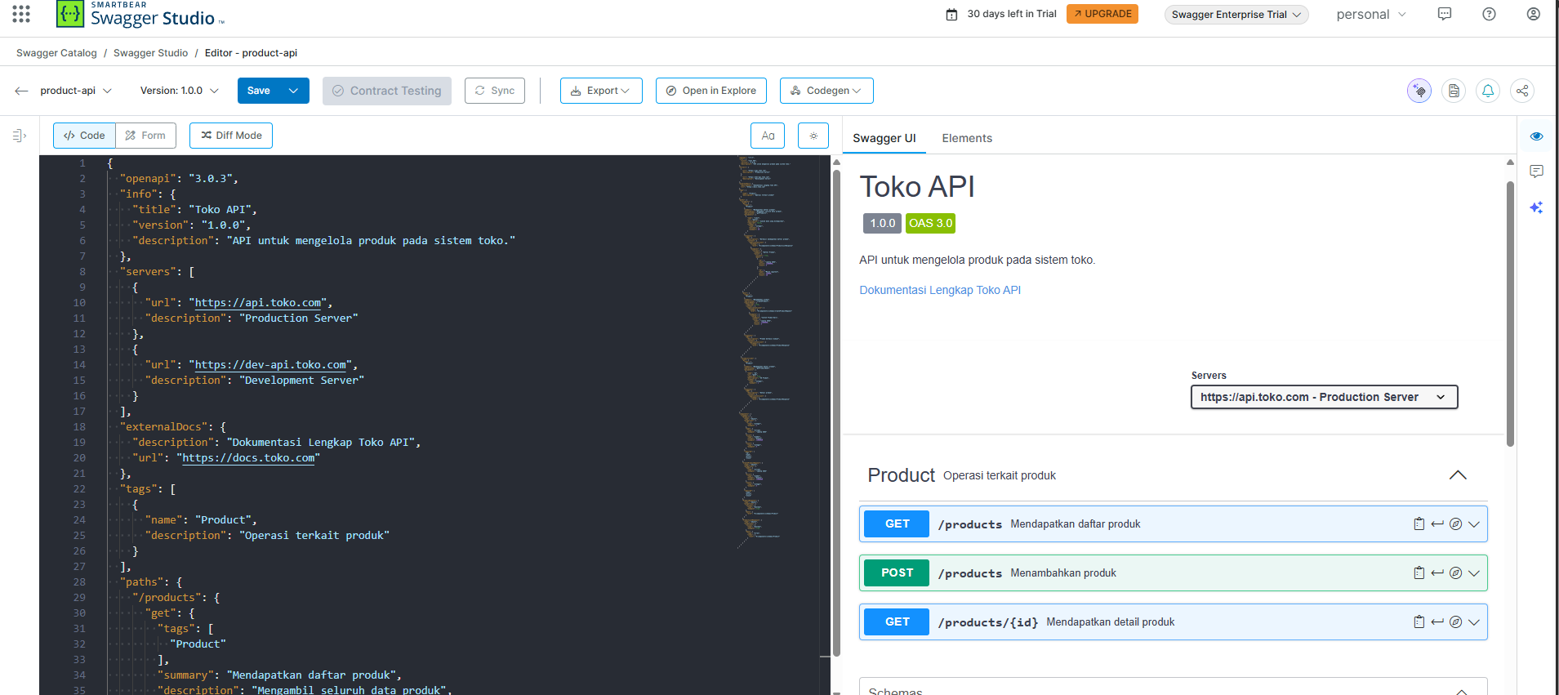This screenshot has height=695, width=1559.
Task: Go to Swagger Studio breadcrumb
Action: [150, 53]
